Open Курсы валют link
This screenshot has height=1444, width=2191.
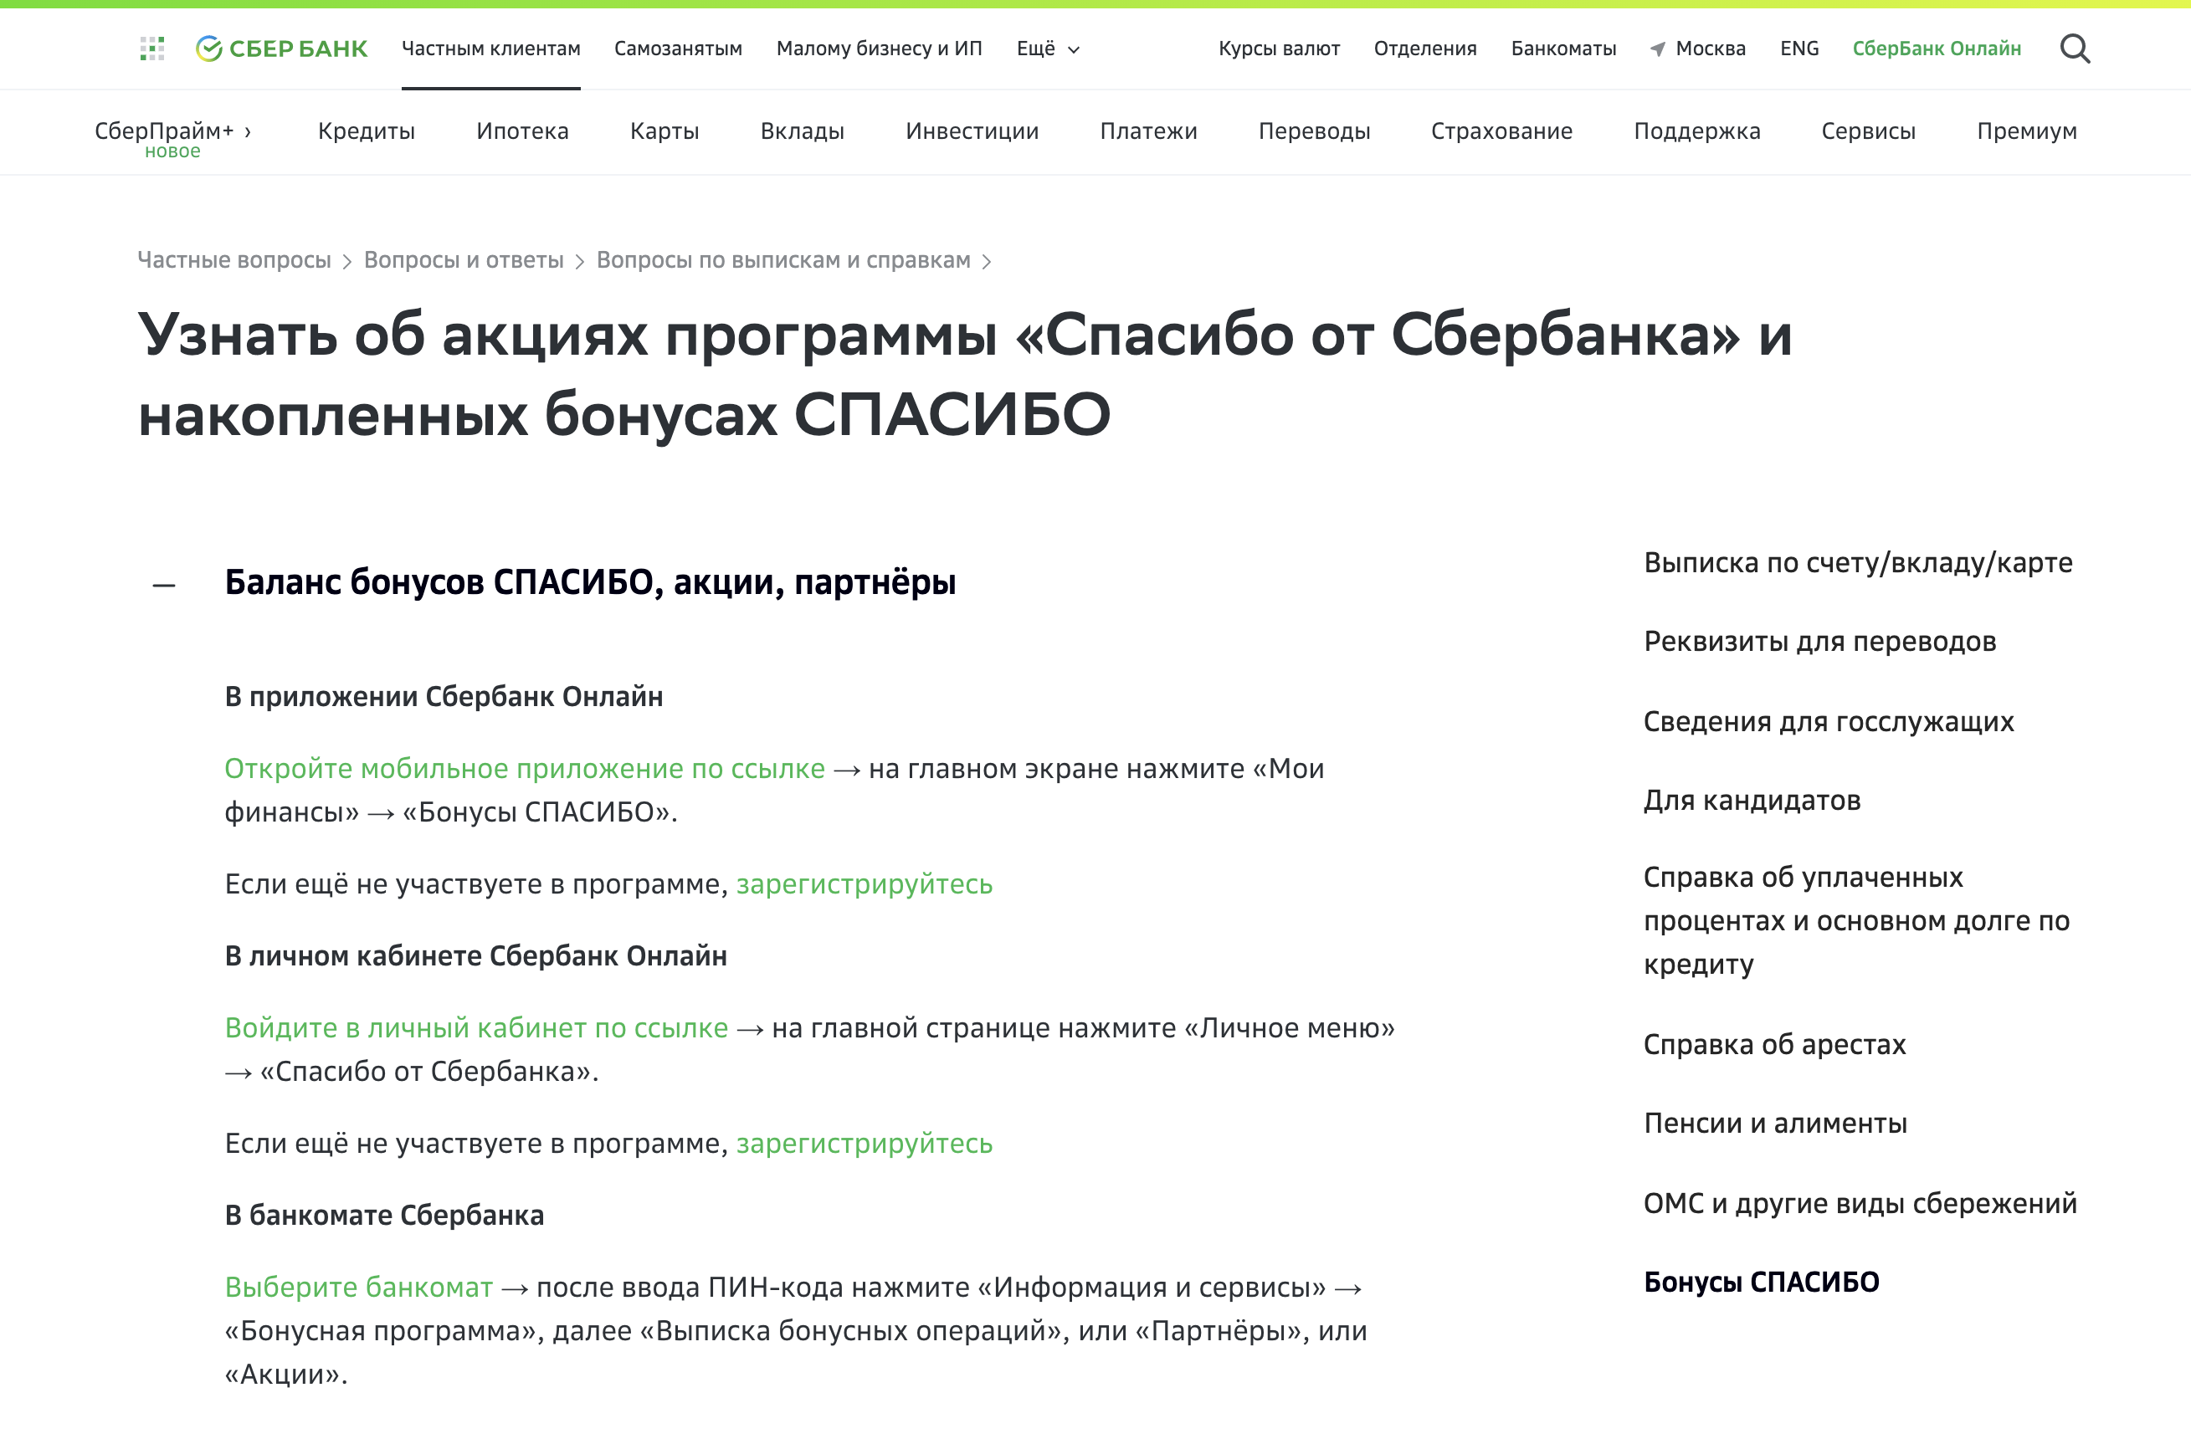1278,49
